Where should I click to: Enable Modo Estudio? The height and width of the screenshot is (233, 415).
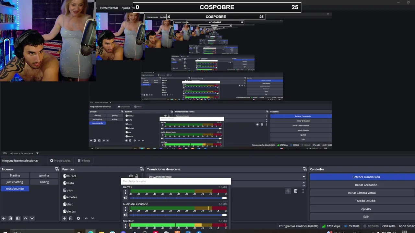click(x=362, y=201)
